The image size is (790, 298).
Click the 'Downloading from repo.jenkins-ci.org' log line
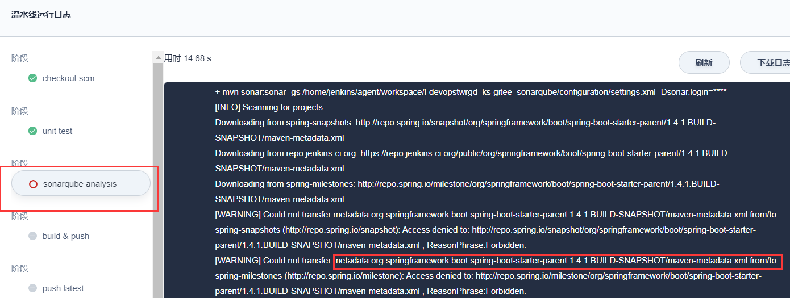tap(472, 161)
